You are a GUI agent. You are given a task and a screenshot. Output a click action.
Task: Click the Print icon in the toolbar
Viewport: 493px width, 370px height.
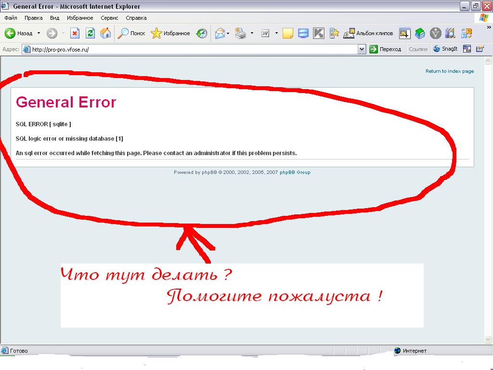(x=240, y=33)
